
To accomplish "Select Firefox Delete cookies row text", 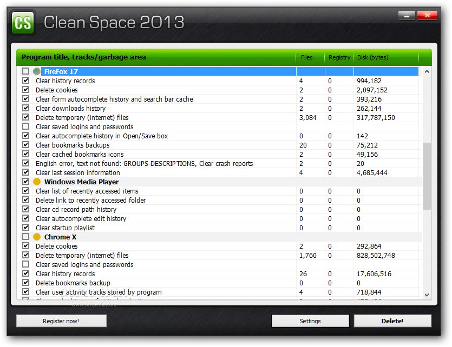I will click(x=56, y=90).
